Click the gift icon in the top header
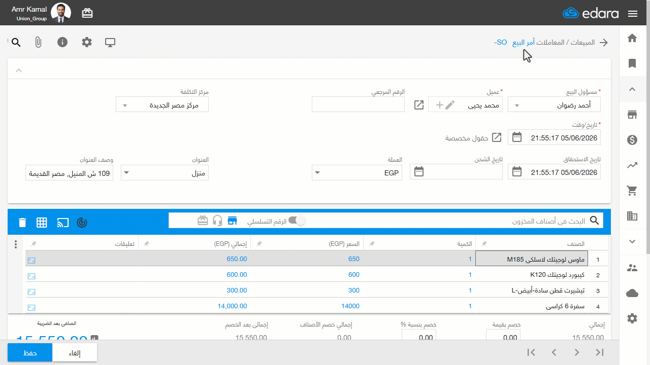The height and width of the screenshot is (365, 650). pyautogui.click(x=87, y=13)
